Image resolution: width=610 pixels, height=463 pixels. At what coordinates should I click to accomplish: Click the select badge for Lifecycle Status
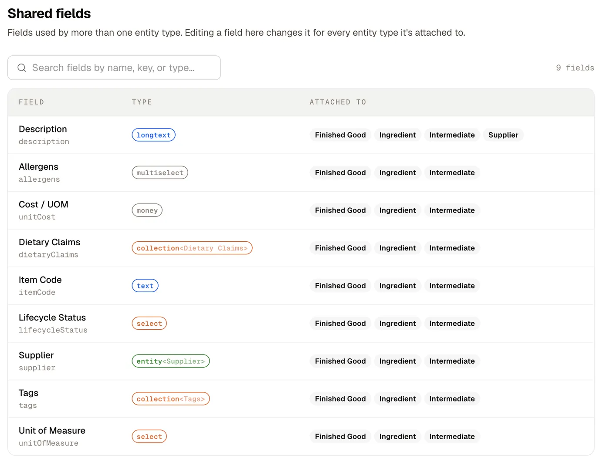149,323
